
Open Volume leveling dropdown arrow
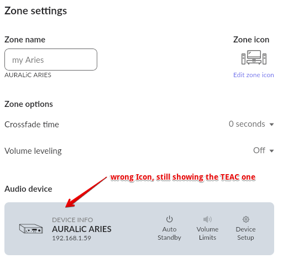click(271, 151)
